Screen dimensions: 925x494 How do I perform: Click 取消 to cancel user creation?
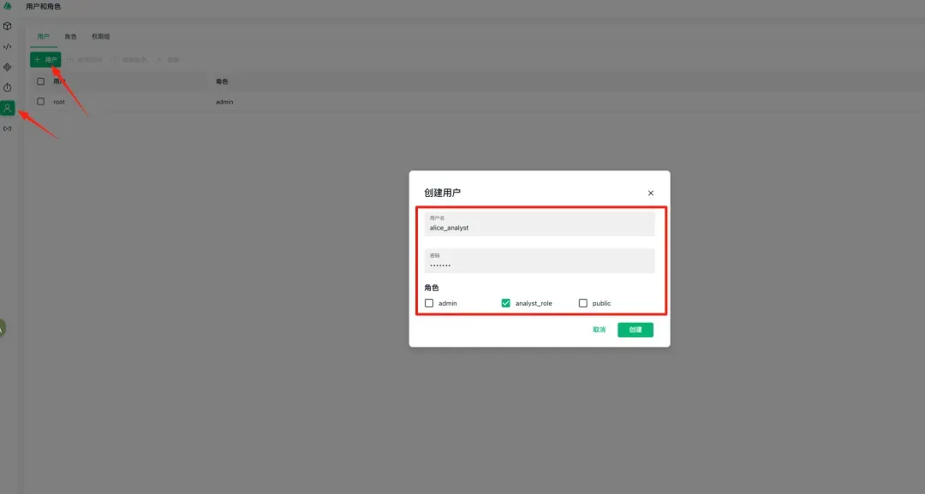point(599,330)
